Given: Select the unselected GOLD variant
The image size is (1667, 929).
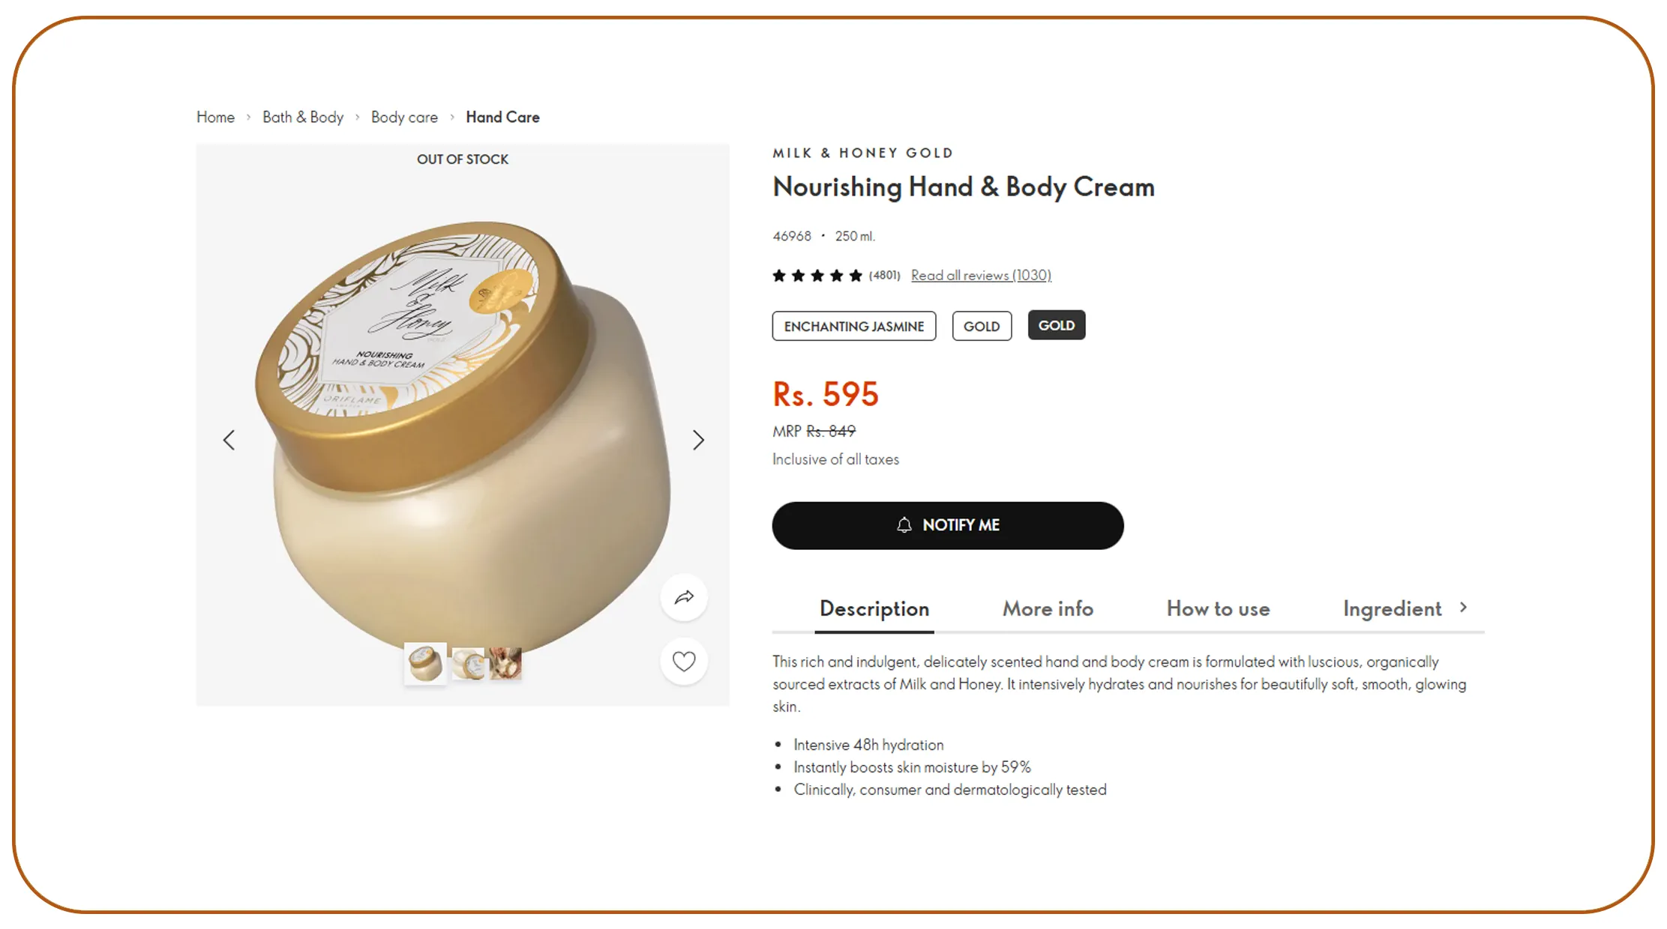Looking at the screenshot, I should [982, 325].
